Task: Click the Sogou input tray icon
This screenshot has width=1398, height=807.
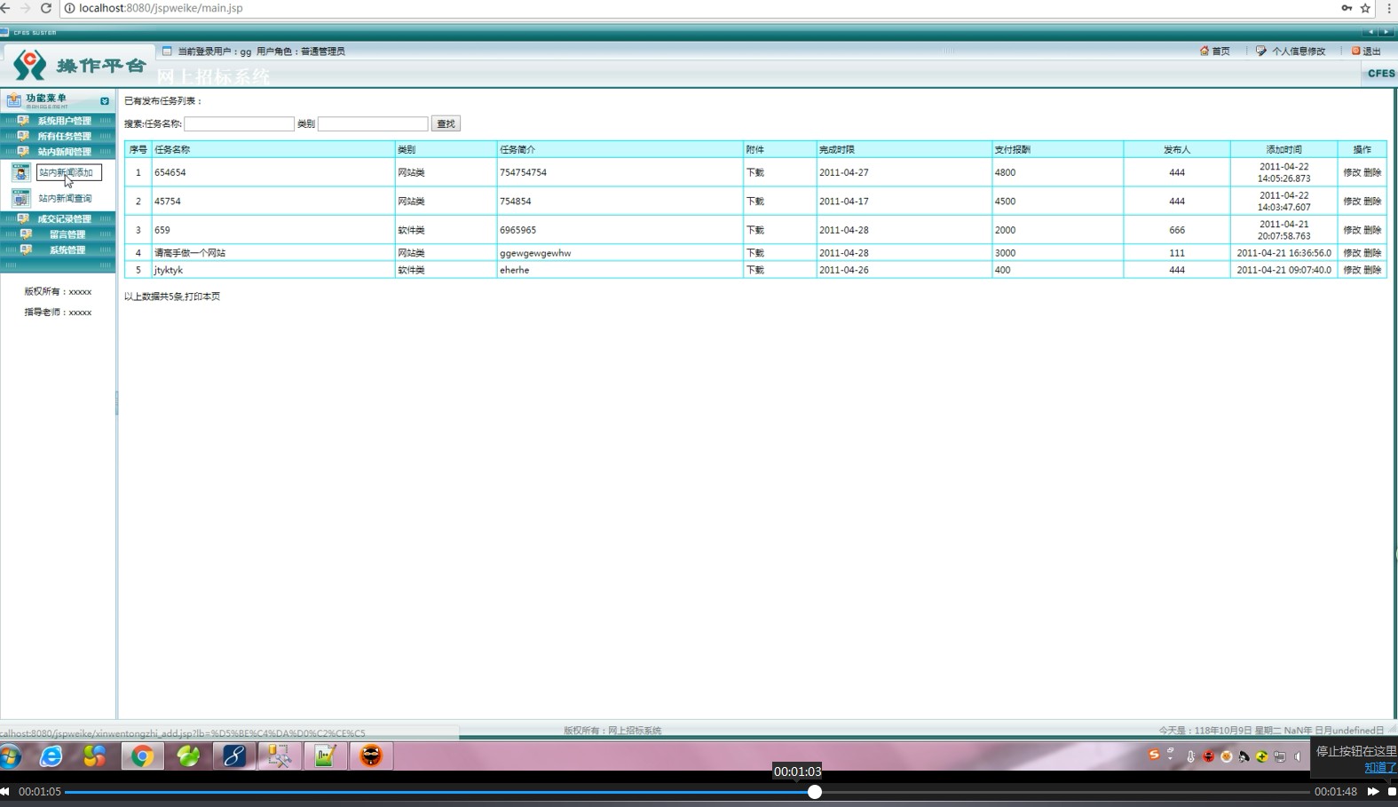Action: [x=1154, y=755]
